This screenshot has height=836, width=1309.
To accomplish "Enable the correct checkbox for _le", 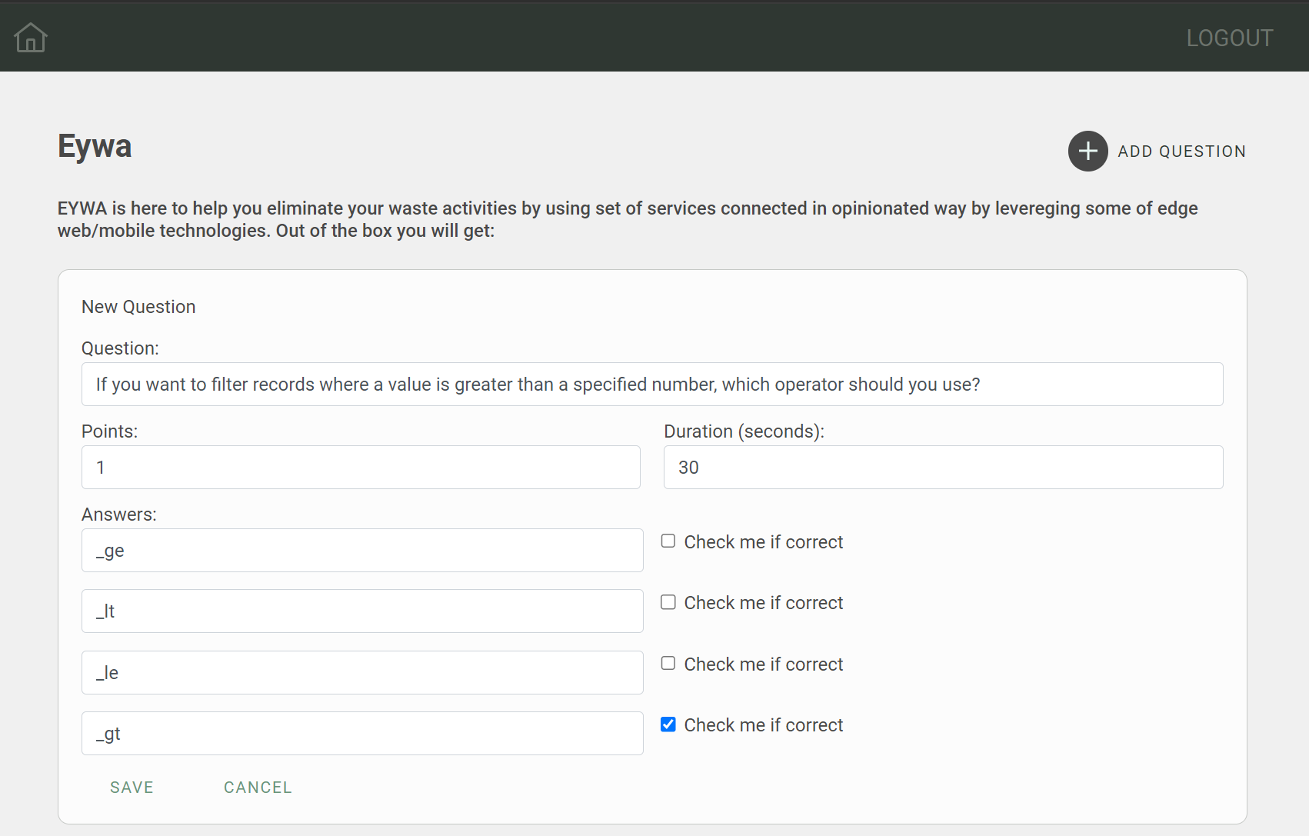I will point(668,664).
